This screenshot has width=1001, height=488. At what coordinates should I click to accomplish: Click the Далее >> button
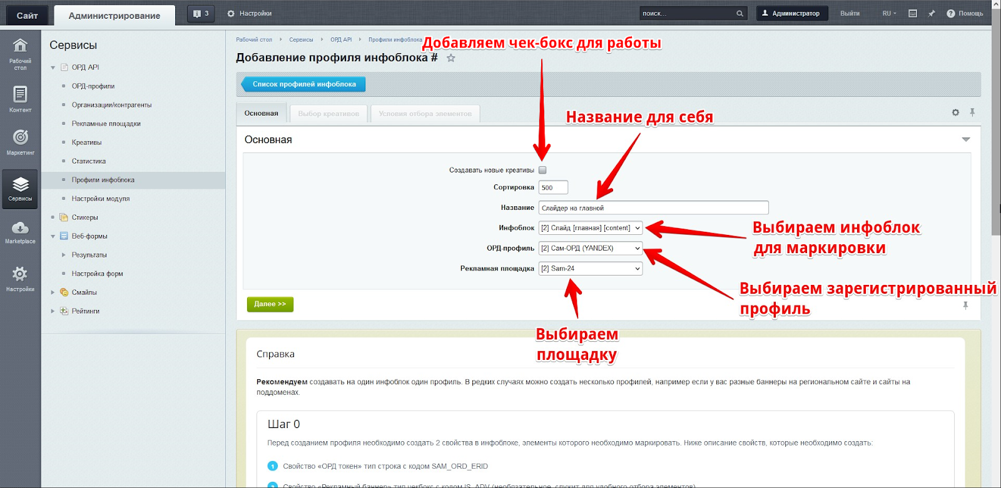[270, 304]
